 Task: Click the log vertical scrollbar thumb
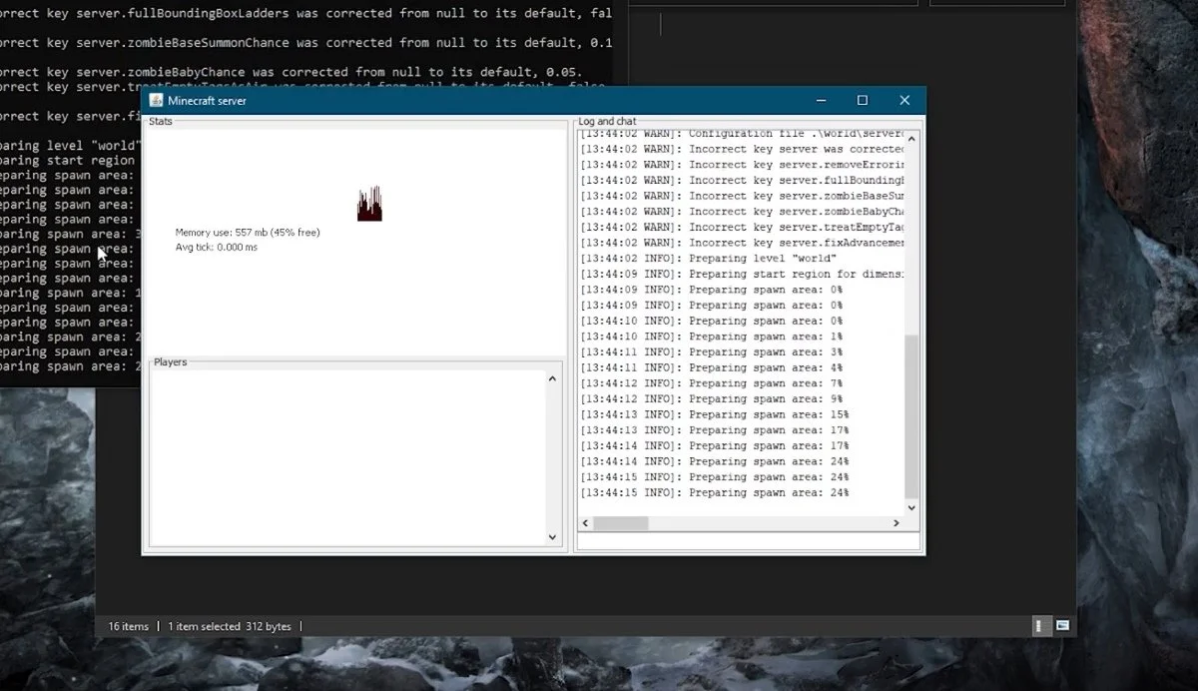tap(910, 416)
